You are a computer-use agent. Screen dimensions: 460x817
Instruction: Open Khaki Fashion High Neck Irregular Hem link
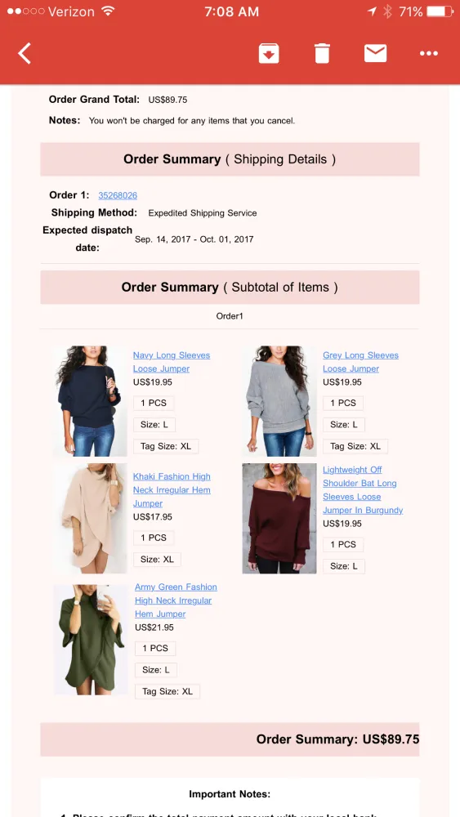[x=172, y=489]
